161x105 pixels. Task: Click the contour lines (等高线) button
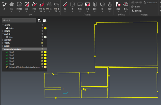click(135, 7)
